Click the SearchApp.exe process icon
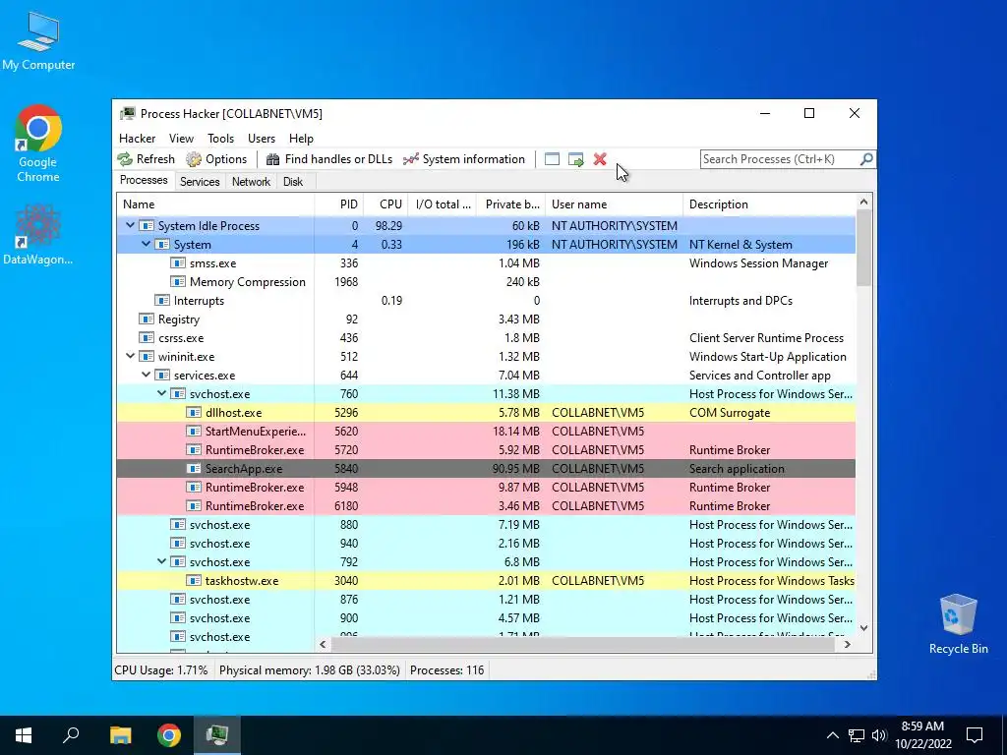Screen dimensions: 1007x755 pos(194,469)
